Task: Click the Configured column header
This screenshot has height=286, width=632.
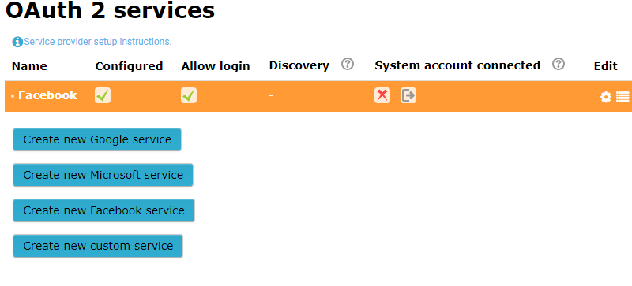Action: (129, 66)
